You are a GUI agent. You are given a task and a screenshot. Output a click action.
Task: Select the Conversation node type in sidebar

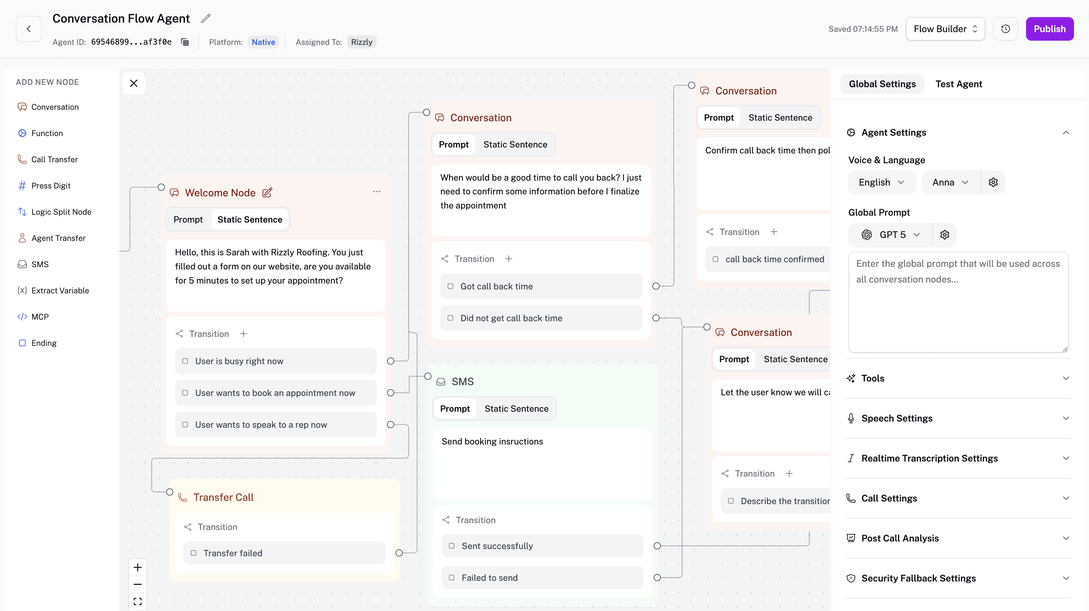click(x=54, y=107)
